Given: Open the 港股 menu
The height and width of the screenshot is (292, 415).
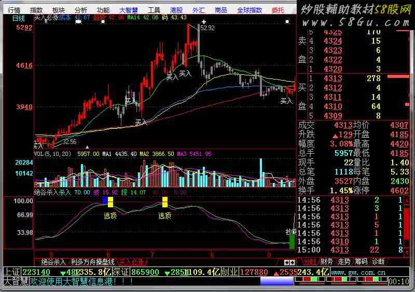Looking at the screenshot, I should (x=176, y=10).
